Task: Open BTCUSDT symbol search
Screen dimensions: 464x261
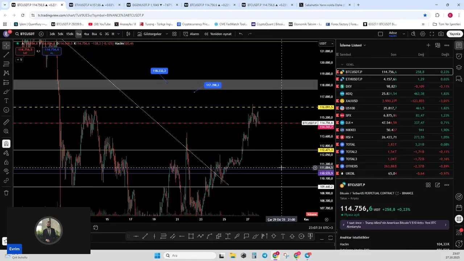Action: coord(25,34)
